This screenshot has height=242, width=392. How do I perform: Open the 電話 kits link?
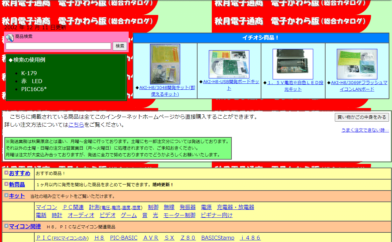[x=41, y=215]
